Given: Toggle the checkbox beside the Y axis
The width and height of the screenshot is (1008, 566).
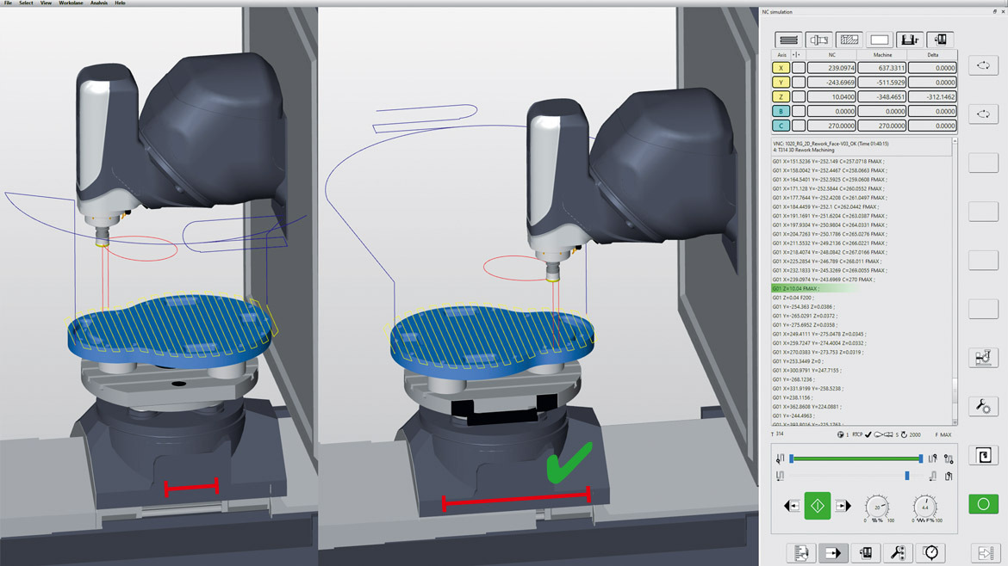Looking at the screenshot, I should (799, 82).
